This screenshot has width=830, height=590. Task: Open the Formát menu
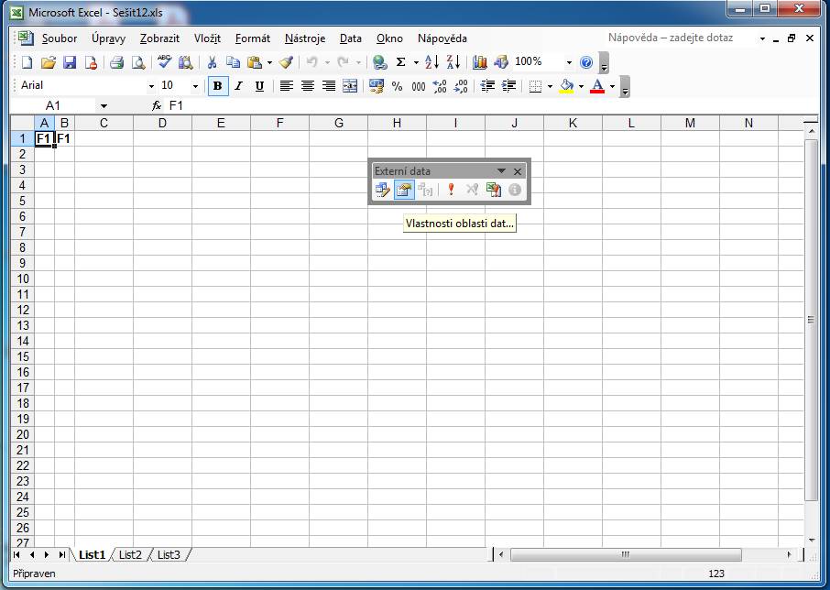253,38
